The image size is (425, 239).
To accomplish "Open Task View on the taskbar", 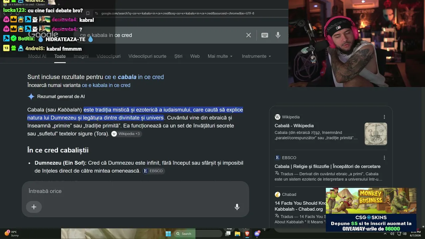I will [x=228, y=234].
